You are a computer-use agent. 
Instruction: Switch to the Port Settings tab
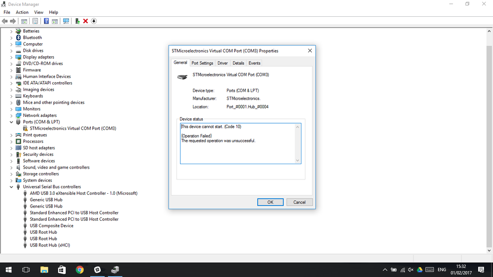[x=202, y=63]
